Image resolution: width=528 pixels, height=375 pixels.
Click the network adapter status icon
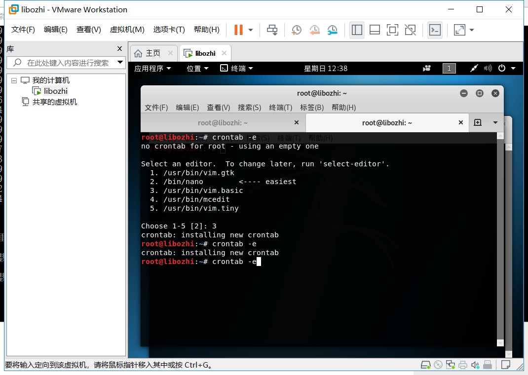450,365
